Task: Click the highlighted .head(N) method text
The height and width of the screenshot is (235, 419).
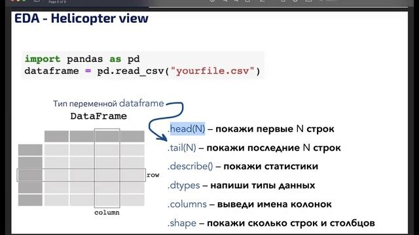Action: point(187,129)
